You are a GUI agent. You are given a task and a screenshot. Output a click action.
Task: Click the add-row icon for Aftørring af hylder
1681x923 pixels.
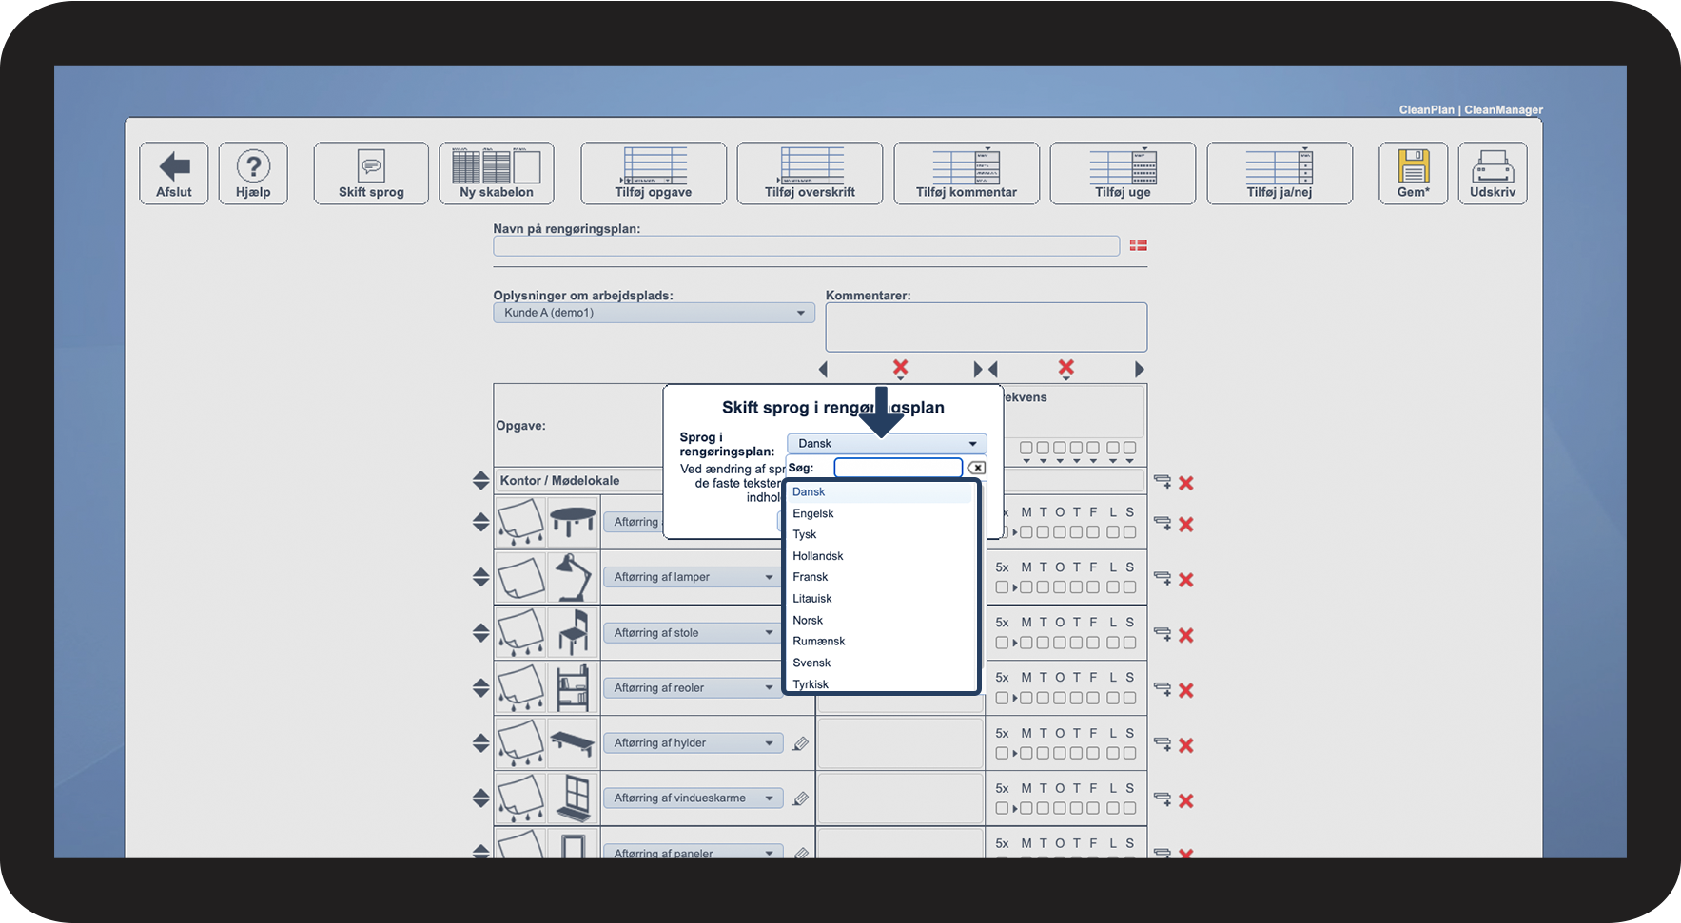[x=1163, y=744]
